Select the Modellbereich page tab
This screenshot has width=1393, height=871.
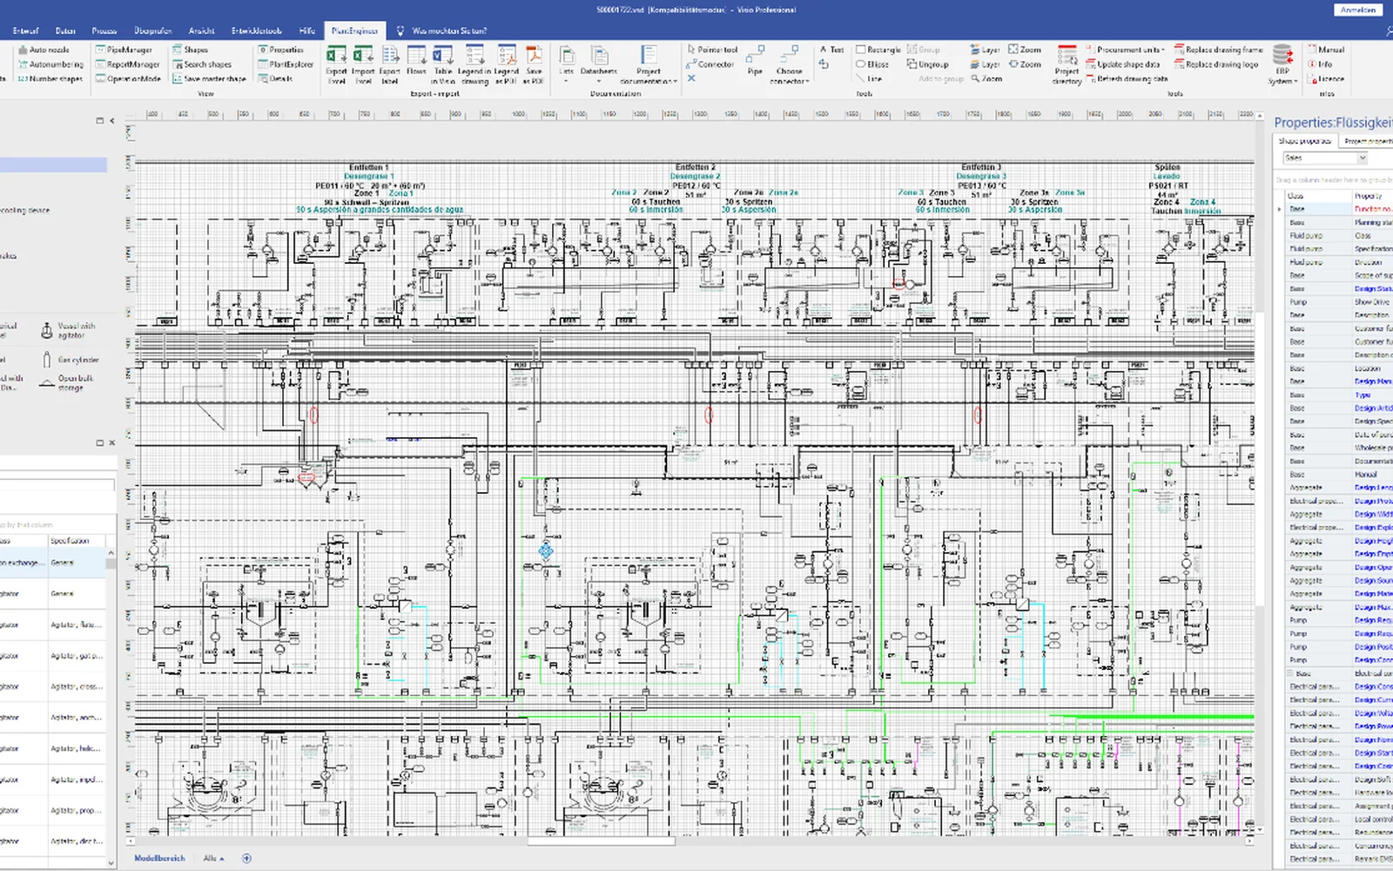pos(159,858)
